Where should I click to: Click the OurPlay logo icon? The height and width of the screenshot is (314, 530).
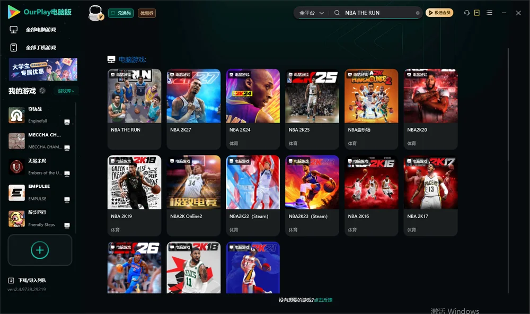tap(14, 12)
